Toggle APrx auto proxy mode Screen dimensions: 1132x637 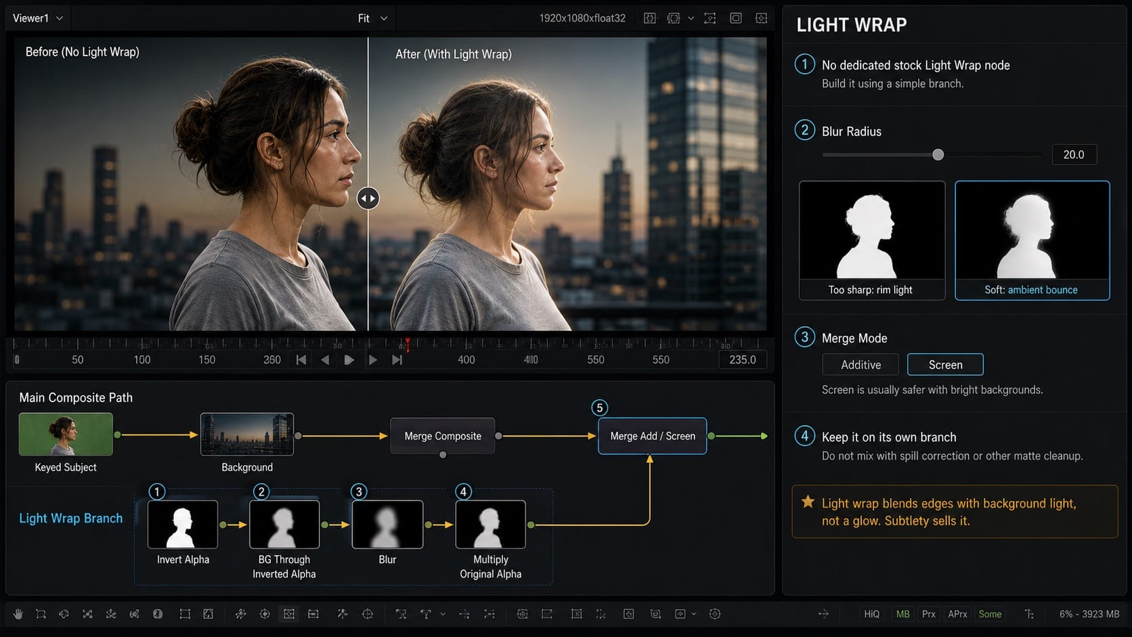click(957, 614)
